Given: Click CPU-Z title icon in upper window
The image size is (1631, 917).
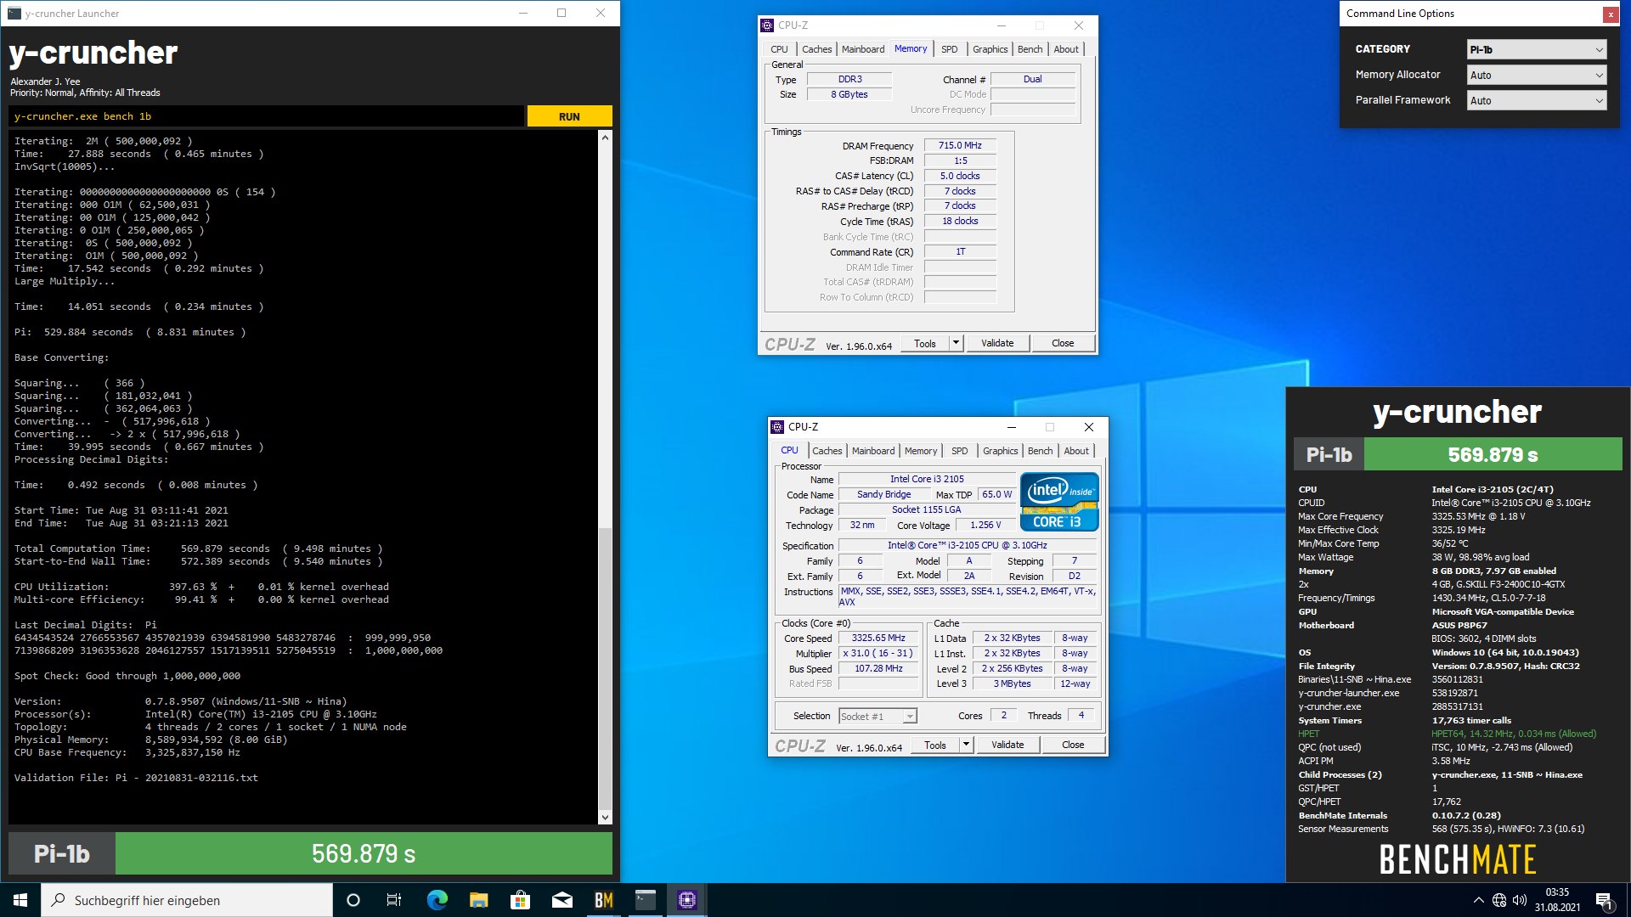Looking at the screenshot, I should pos(768,25).
